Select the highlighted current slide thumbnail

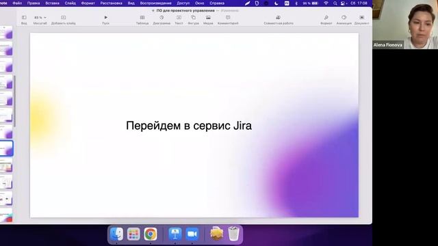click(x=6, y=148)
